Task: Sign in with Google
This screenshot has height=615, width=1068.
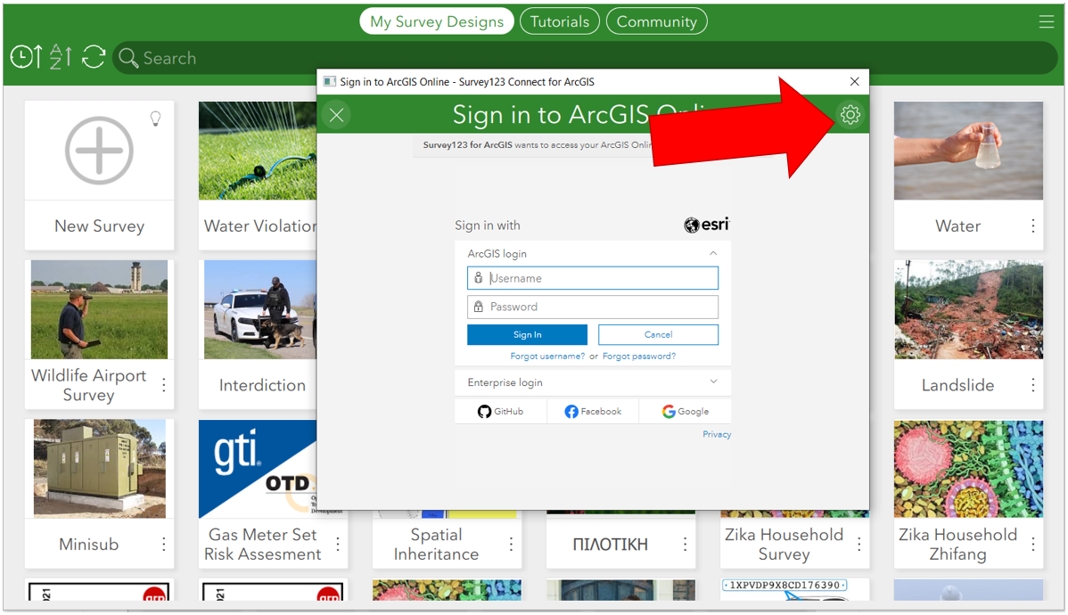Action: (686, 412)
